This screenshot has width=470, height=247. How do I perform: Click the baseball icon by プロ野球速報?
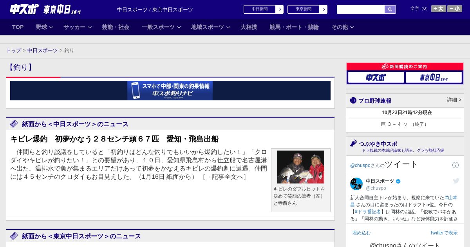click(353, 100)
